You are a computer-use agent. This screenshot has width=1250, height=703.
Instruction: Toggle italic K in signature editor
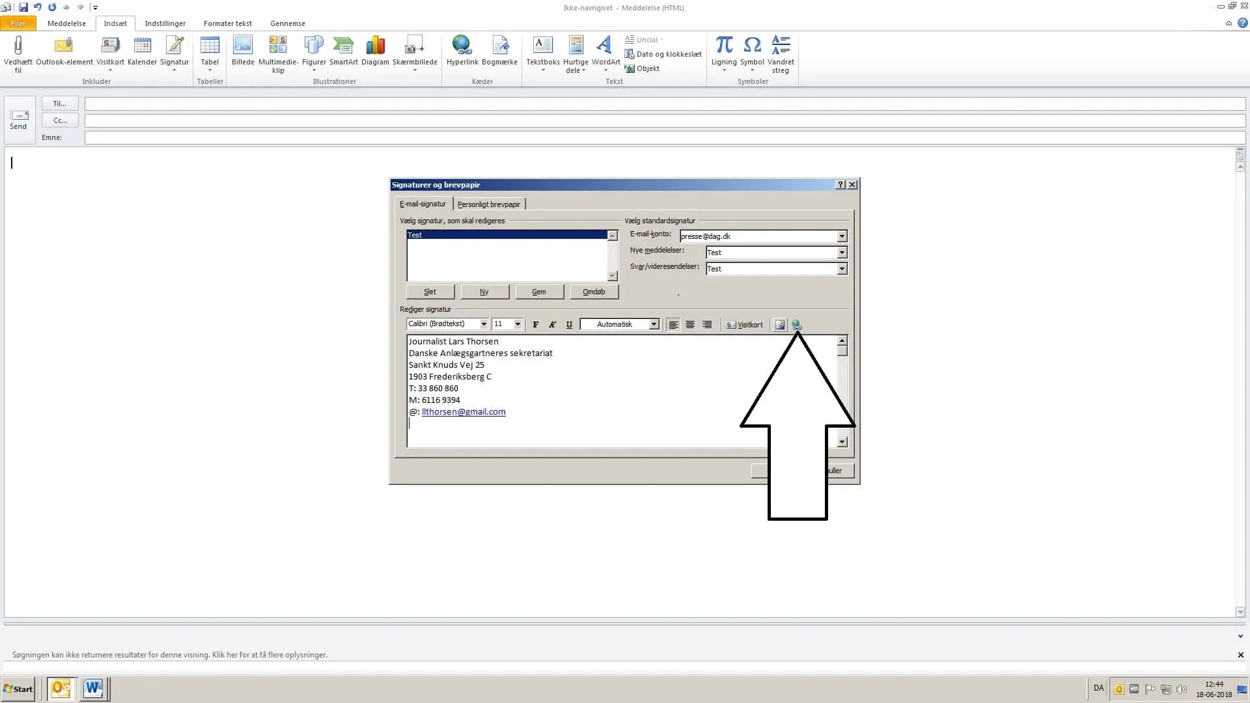(552, 325)
